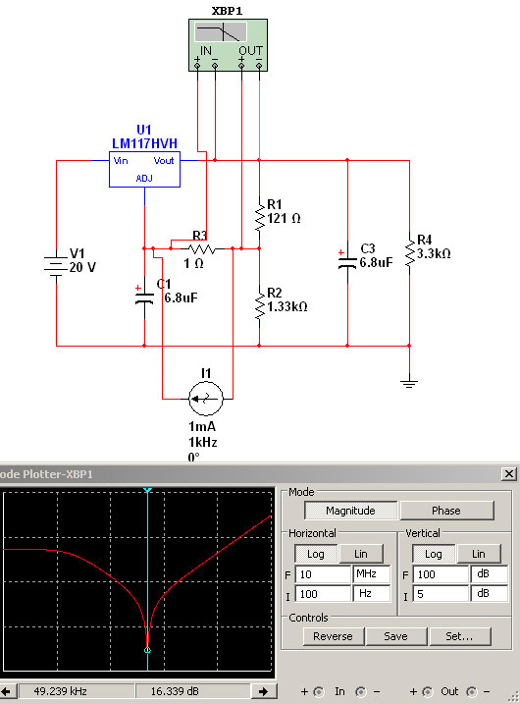520x704 pixels.
Task: Set Vertical axis to Lin
Action: (x=478, y=554)
